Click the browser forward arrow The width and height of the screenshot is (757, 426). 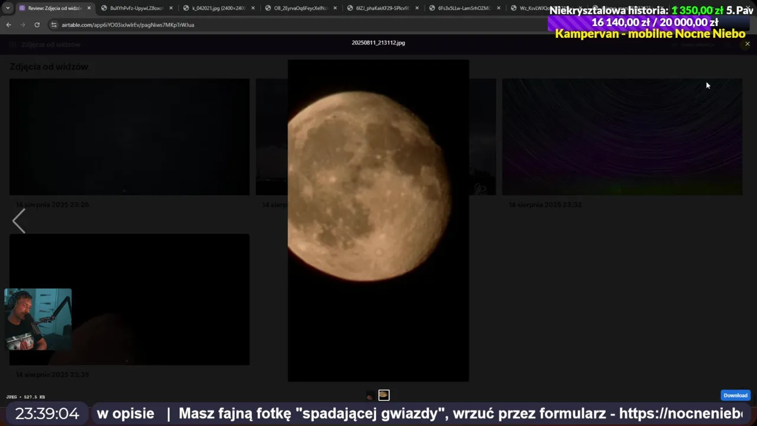coord(22,25)
